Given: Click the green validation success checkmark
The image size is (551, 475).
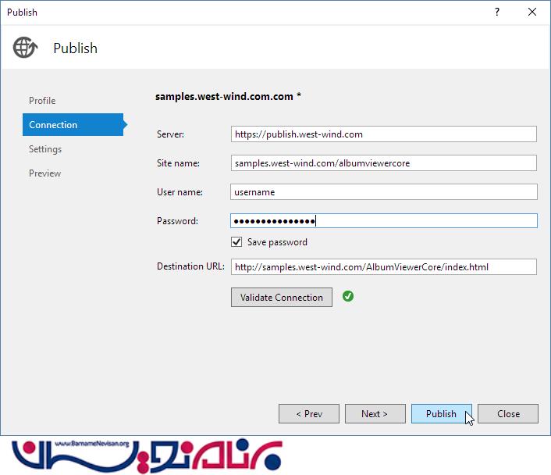Looking at the screenshot, I should tap(348, 296).
